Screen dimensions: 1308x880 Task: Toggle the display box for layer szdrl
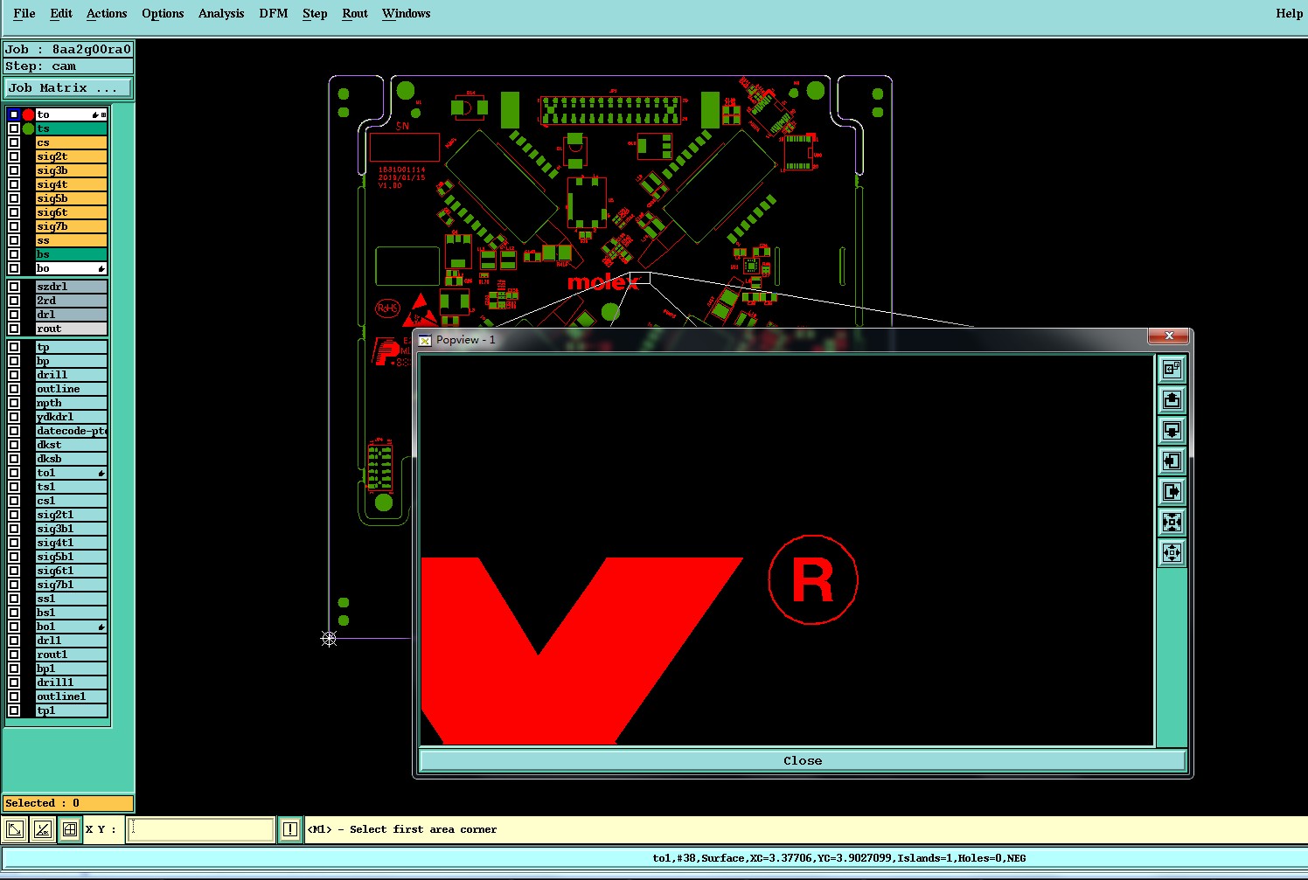click(14, 287)
